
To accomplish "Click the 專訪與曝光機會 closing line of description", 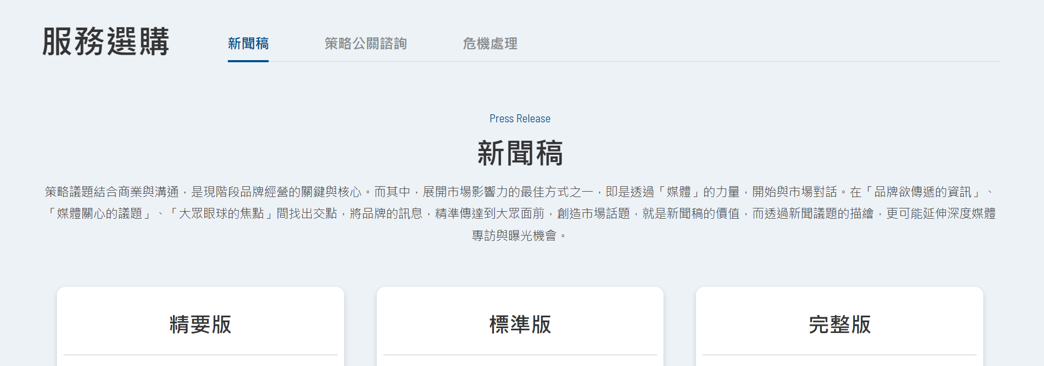I will click(x=514, y=236).
